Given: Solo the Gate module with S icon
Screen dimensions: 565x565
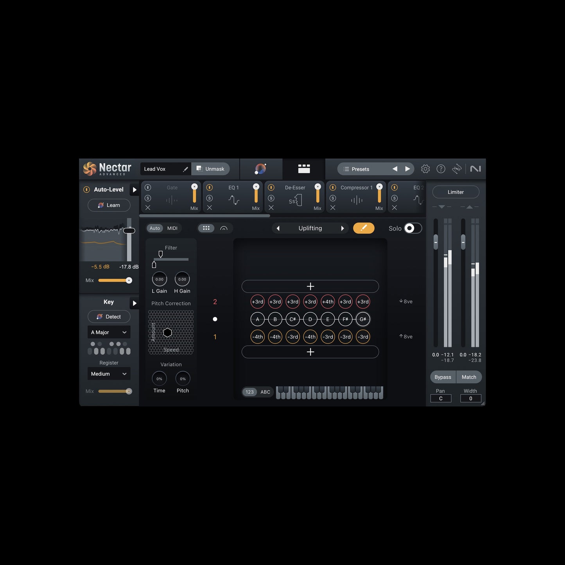Looking at the screenshot, I should pos(148,198).
